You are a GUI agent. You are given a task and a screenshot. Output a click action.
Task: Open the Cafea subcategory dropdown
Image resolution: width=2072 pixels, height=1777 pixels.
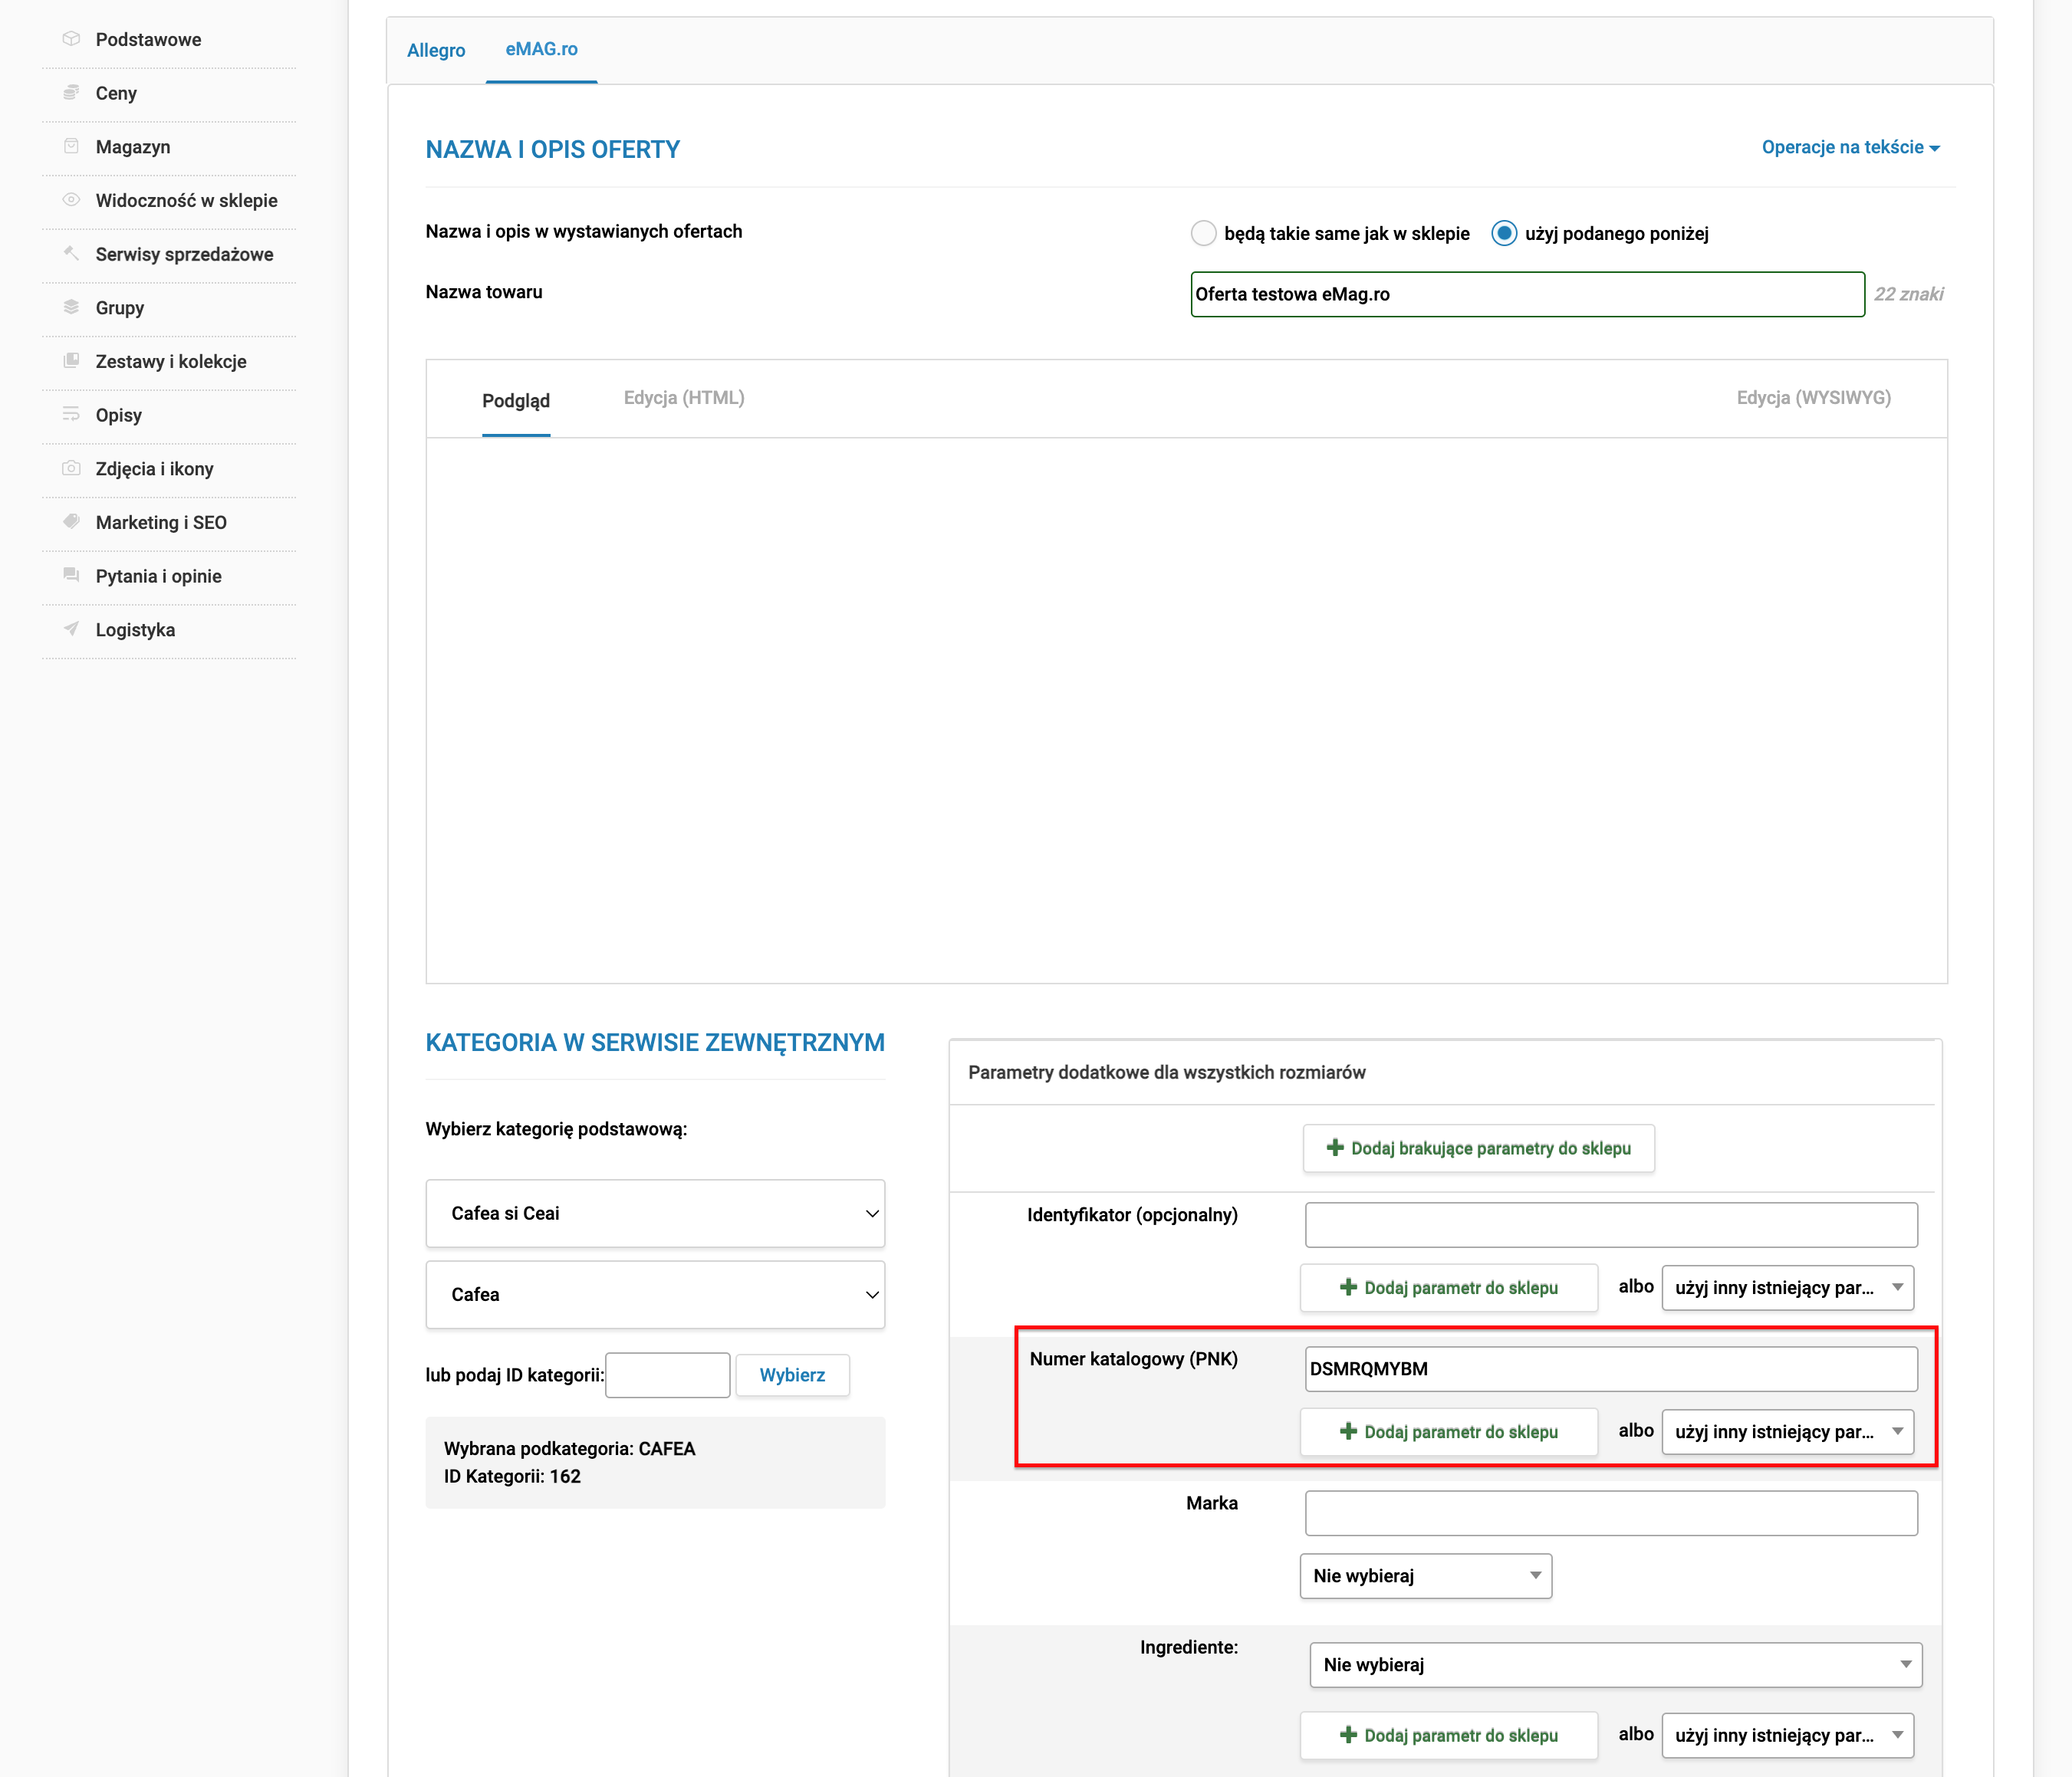pos(655,1294)
